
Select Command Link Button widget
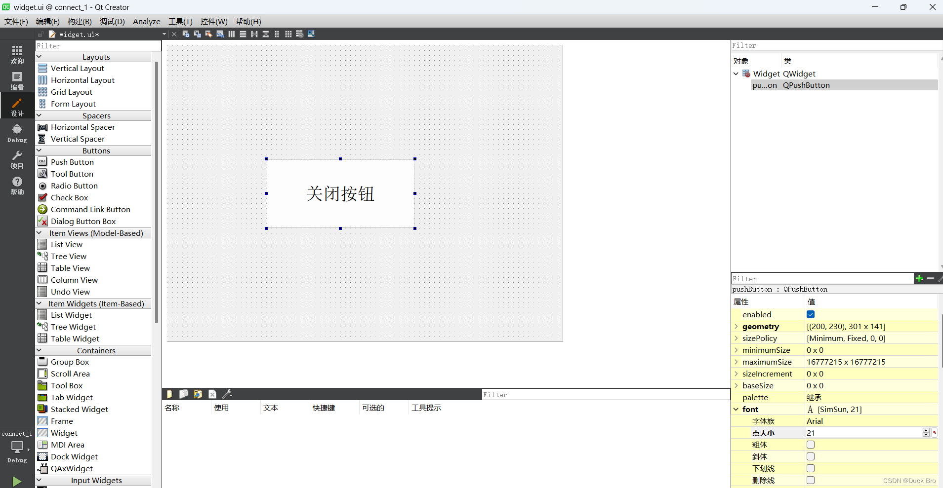(x=90, y=210)
